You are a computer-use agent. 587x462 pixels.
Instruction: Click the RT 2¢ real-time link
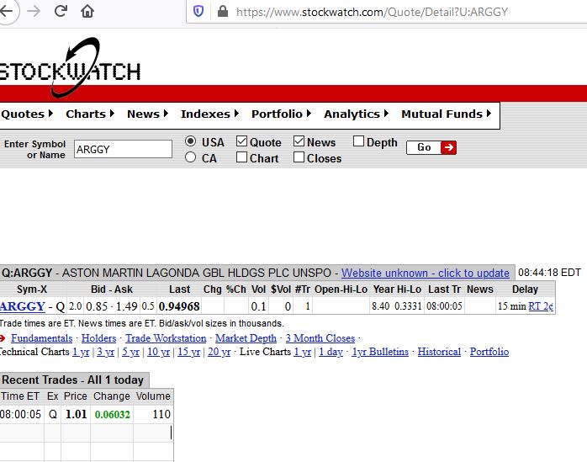click(x=541, y=306)
